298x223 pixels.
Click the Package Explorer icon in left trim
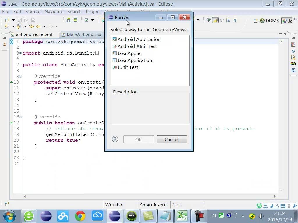(4, 44)
